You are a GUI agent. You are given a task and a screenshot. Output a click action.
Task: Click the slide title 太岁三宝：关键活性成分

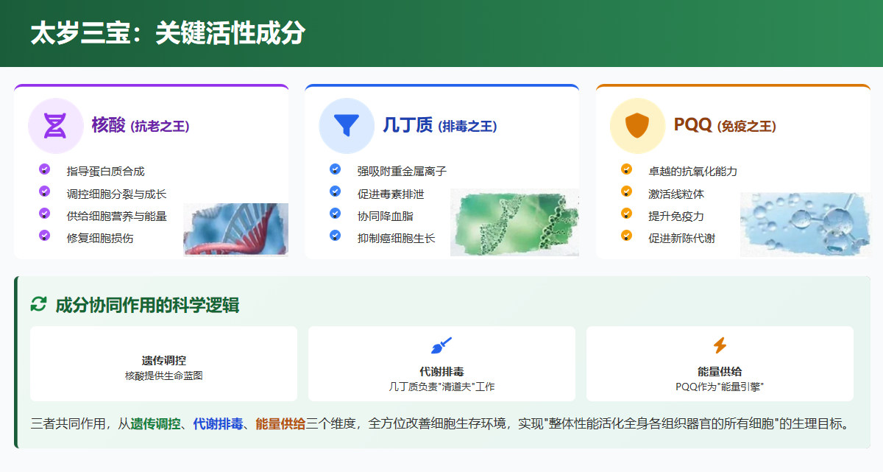(167, 34)
